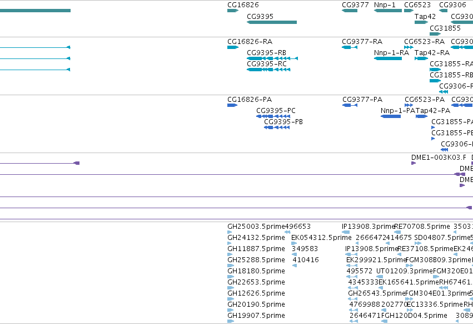Click the 4769988 EST label
Image resolution: width=473 pixels, height=324 pixels.
coord(364,305)
